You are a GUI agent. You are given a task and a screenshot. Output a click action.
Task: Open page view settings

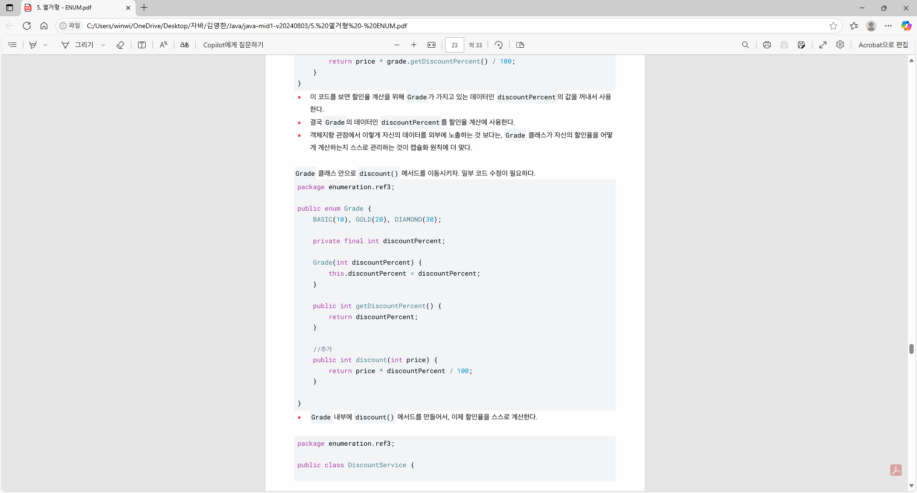pos(521,45)
